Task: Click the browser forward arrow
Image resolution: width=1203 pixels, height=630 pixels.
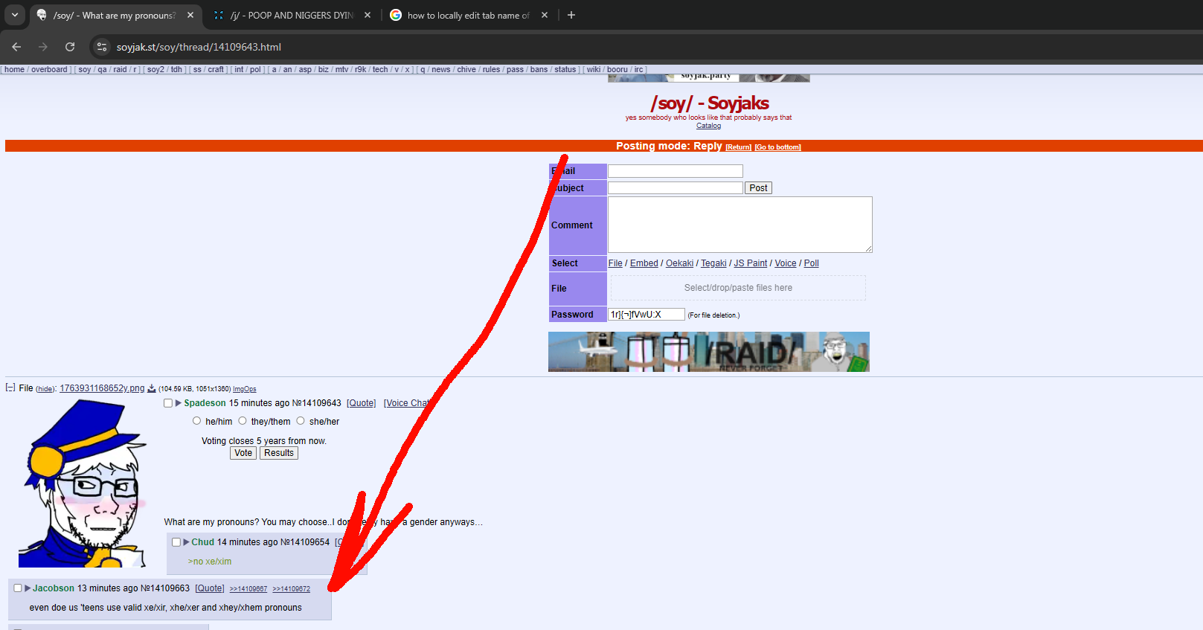Action: pos(43,47)
